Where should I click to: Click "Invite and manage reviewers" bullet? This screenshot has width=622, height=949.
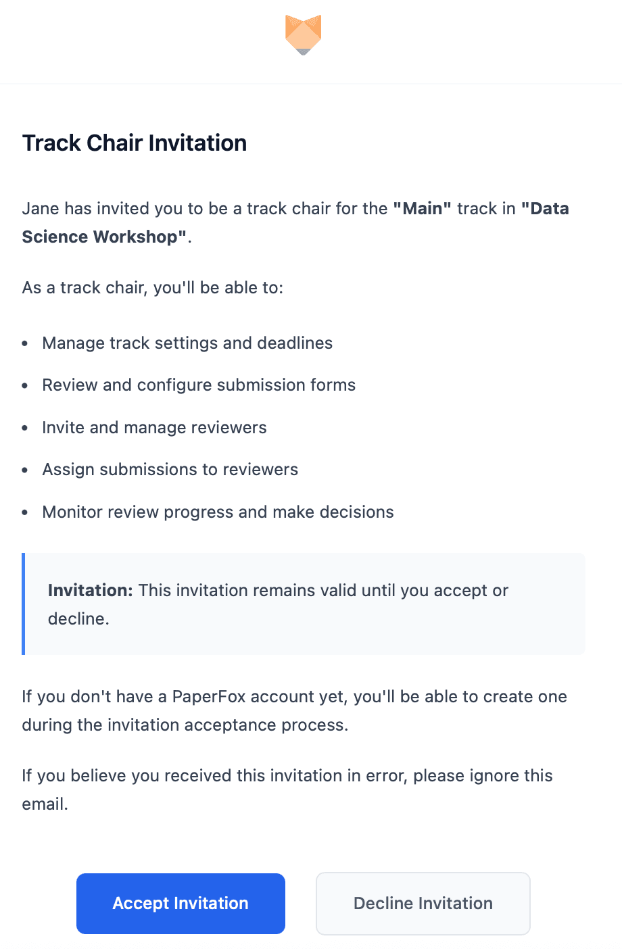[154, 427]
